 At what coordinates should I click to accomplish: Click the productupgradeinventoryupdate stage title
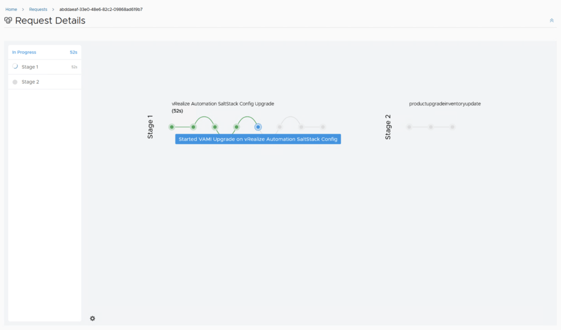click(444, 104)
